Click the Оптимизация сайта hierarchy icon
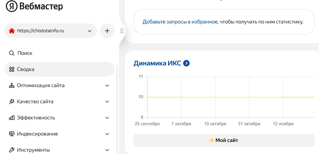 pos(12,86)
